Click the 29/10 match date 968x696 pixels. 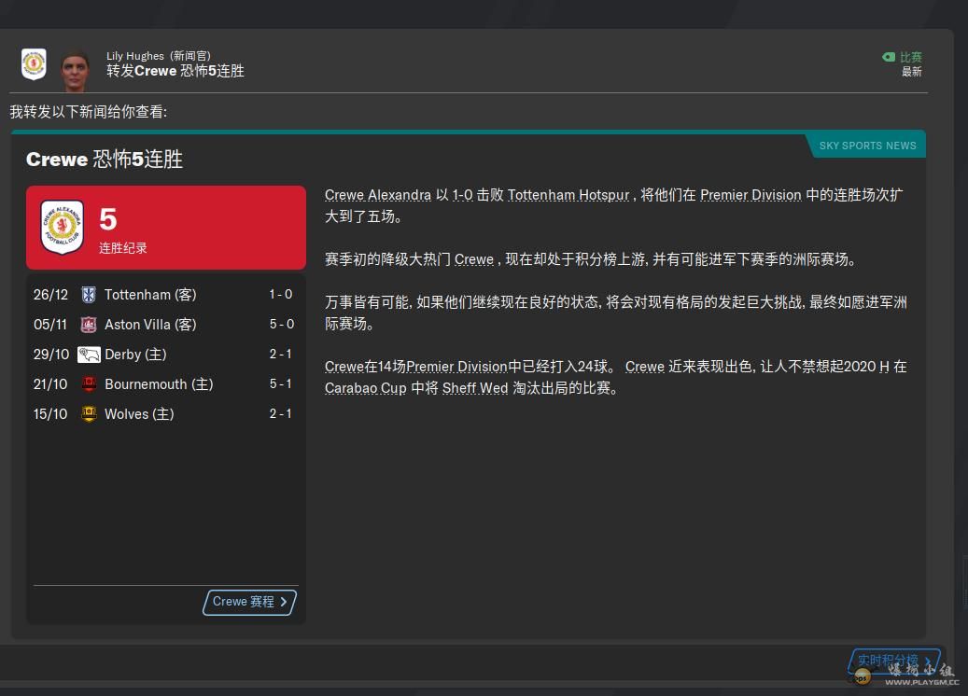[51, 355]
